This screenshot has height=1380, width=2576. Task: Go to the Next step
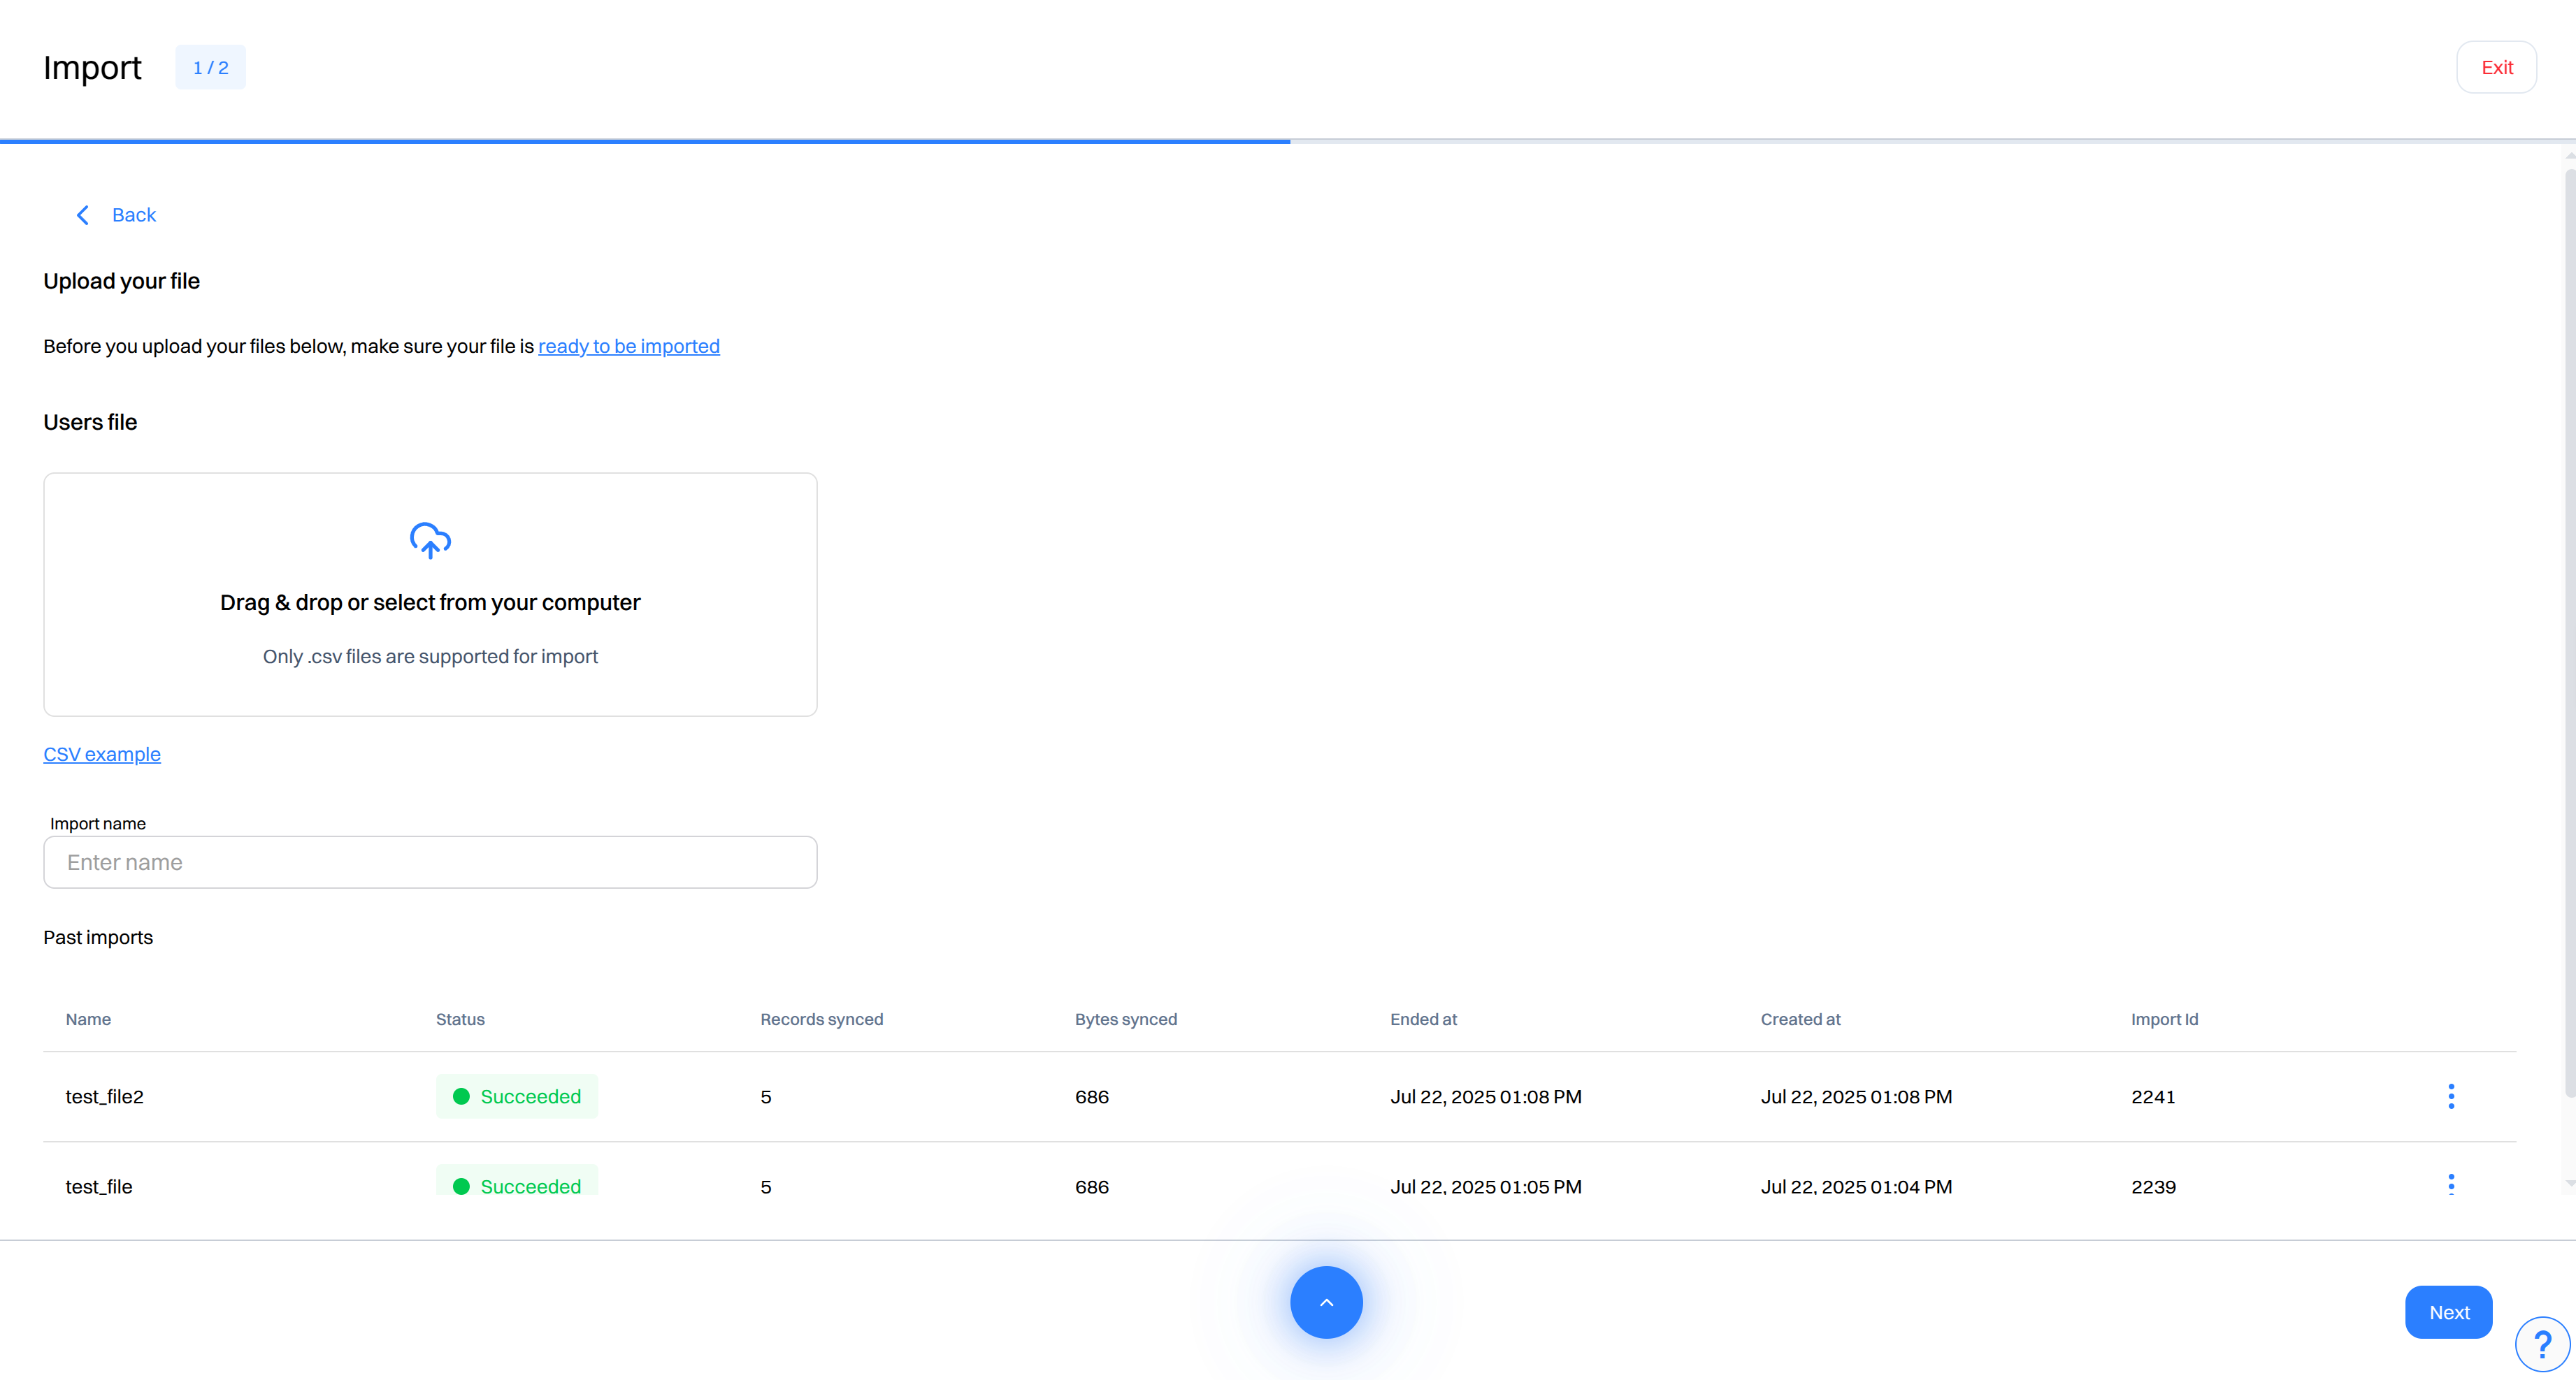point(2448,1312)
